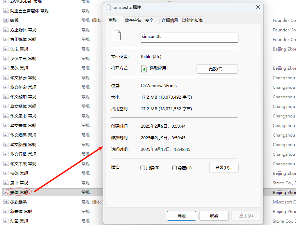Switch to the 数字签名 tab

pyautogui.click(x=133, y=20)
